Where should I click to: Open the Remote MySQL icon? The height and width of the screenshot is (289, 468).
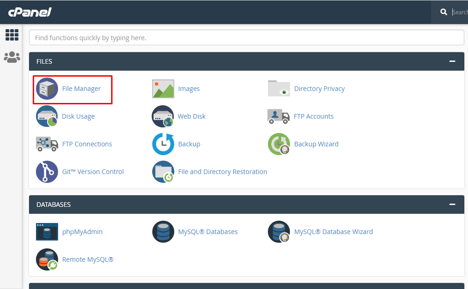pos(47,259)
